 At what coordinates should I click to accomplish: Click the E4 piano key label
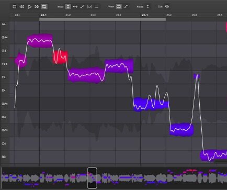tap(4, 91)
